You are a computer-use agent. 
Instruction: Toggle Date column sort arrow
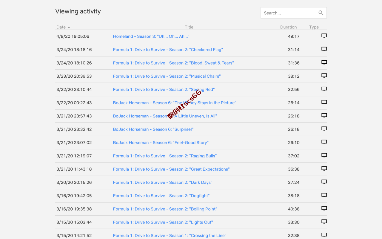(69, 27)
